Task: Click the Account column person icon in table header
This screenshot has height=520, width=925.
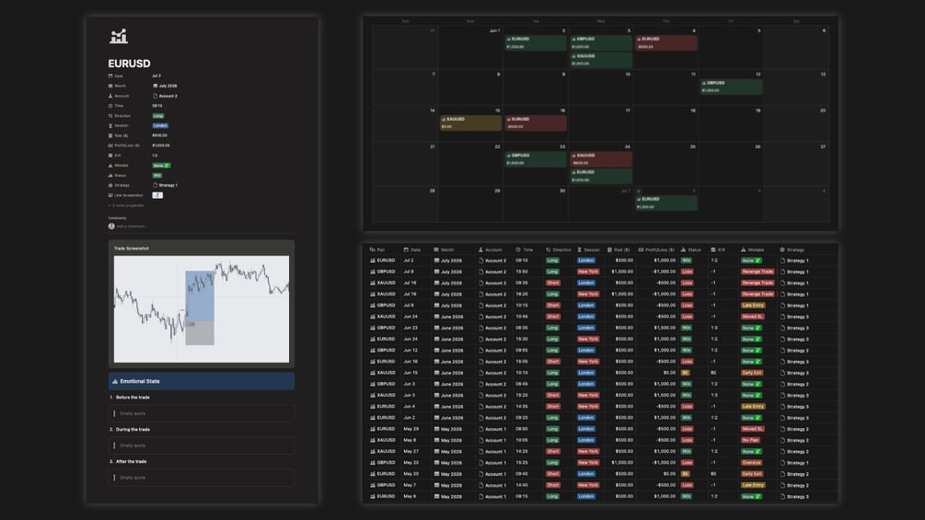Action: [x=480, y=249]
